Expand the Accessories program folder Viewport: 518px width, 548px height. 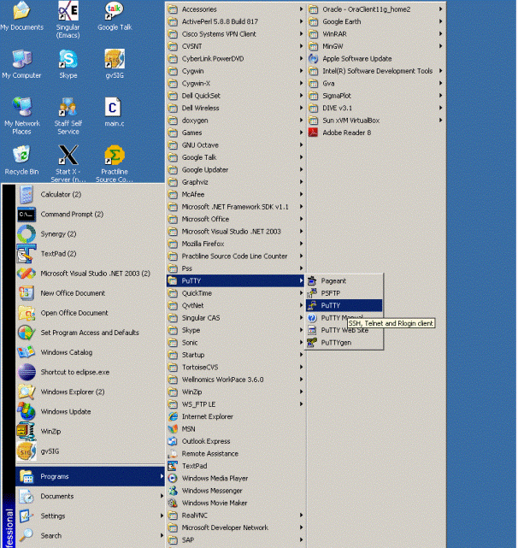click(199, 9)
